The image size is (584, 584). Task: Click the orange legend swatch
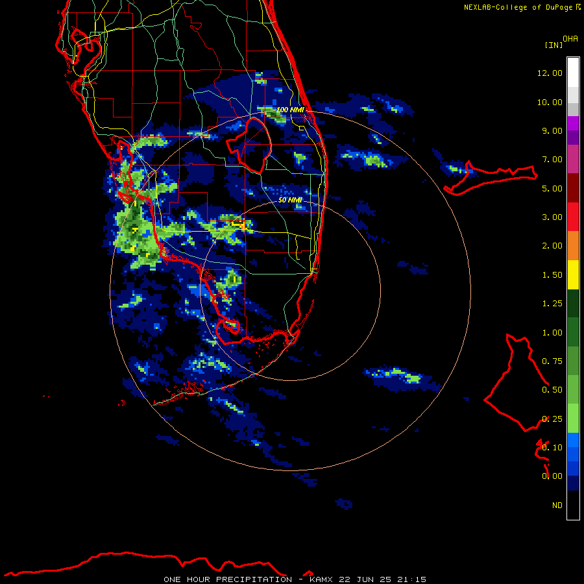pyautogui.click(x=573, y=246)
